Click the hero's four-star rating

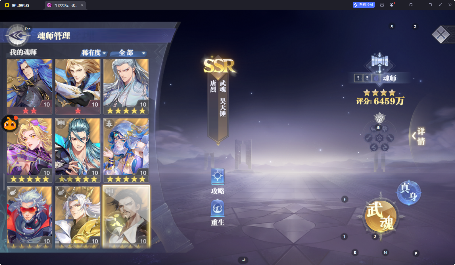(379, 92)
